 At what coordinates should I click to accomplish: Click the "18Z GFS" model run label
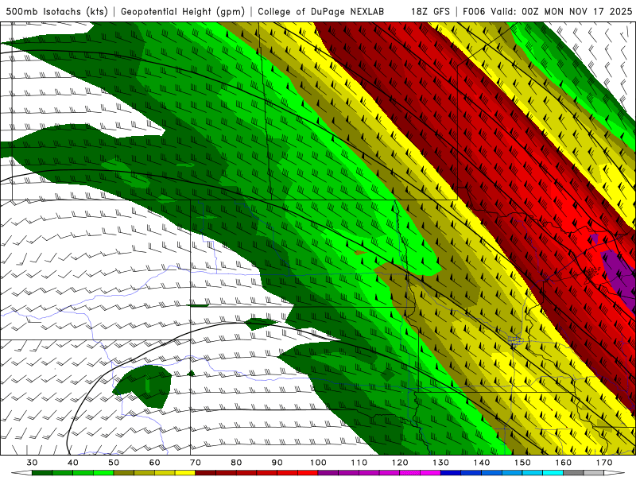pos(431,11)
